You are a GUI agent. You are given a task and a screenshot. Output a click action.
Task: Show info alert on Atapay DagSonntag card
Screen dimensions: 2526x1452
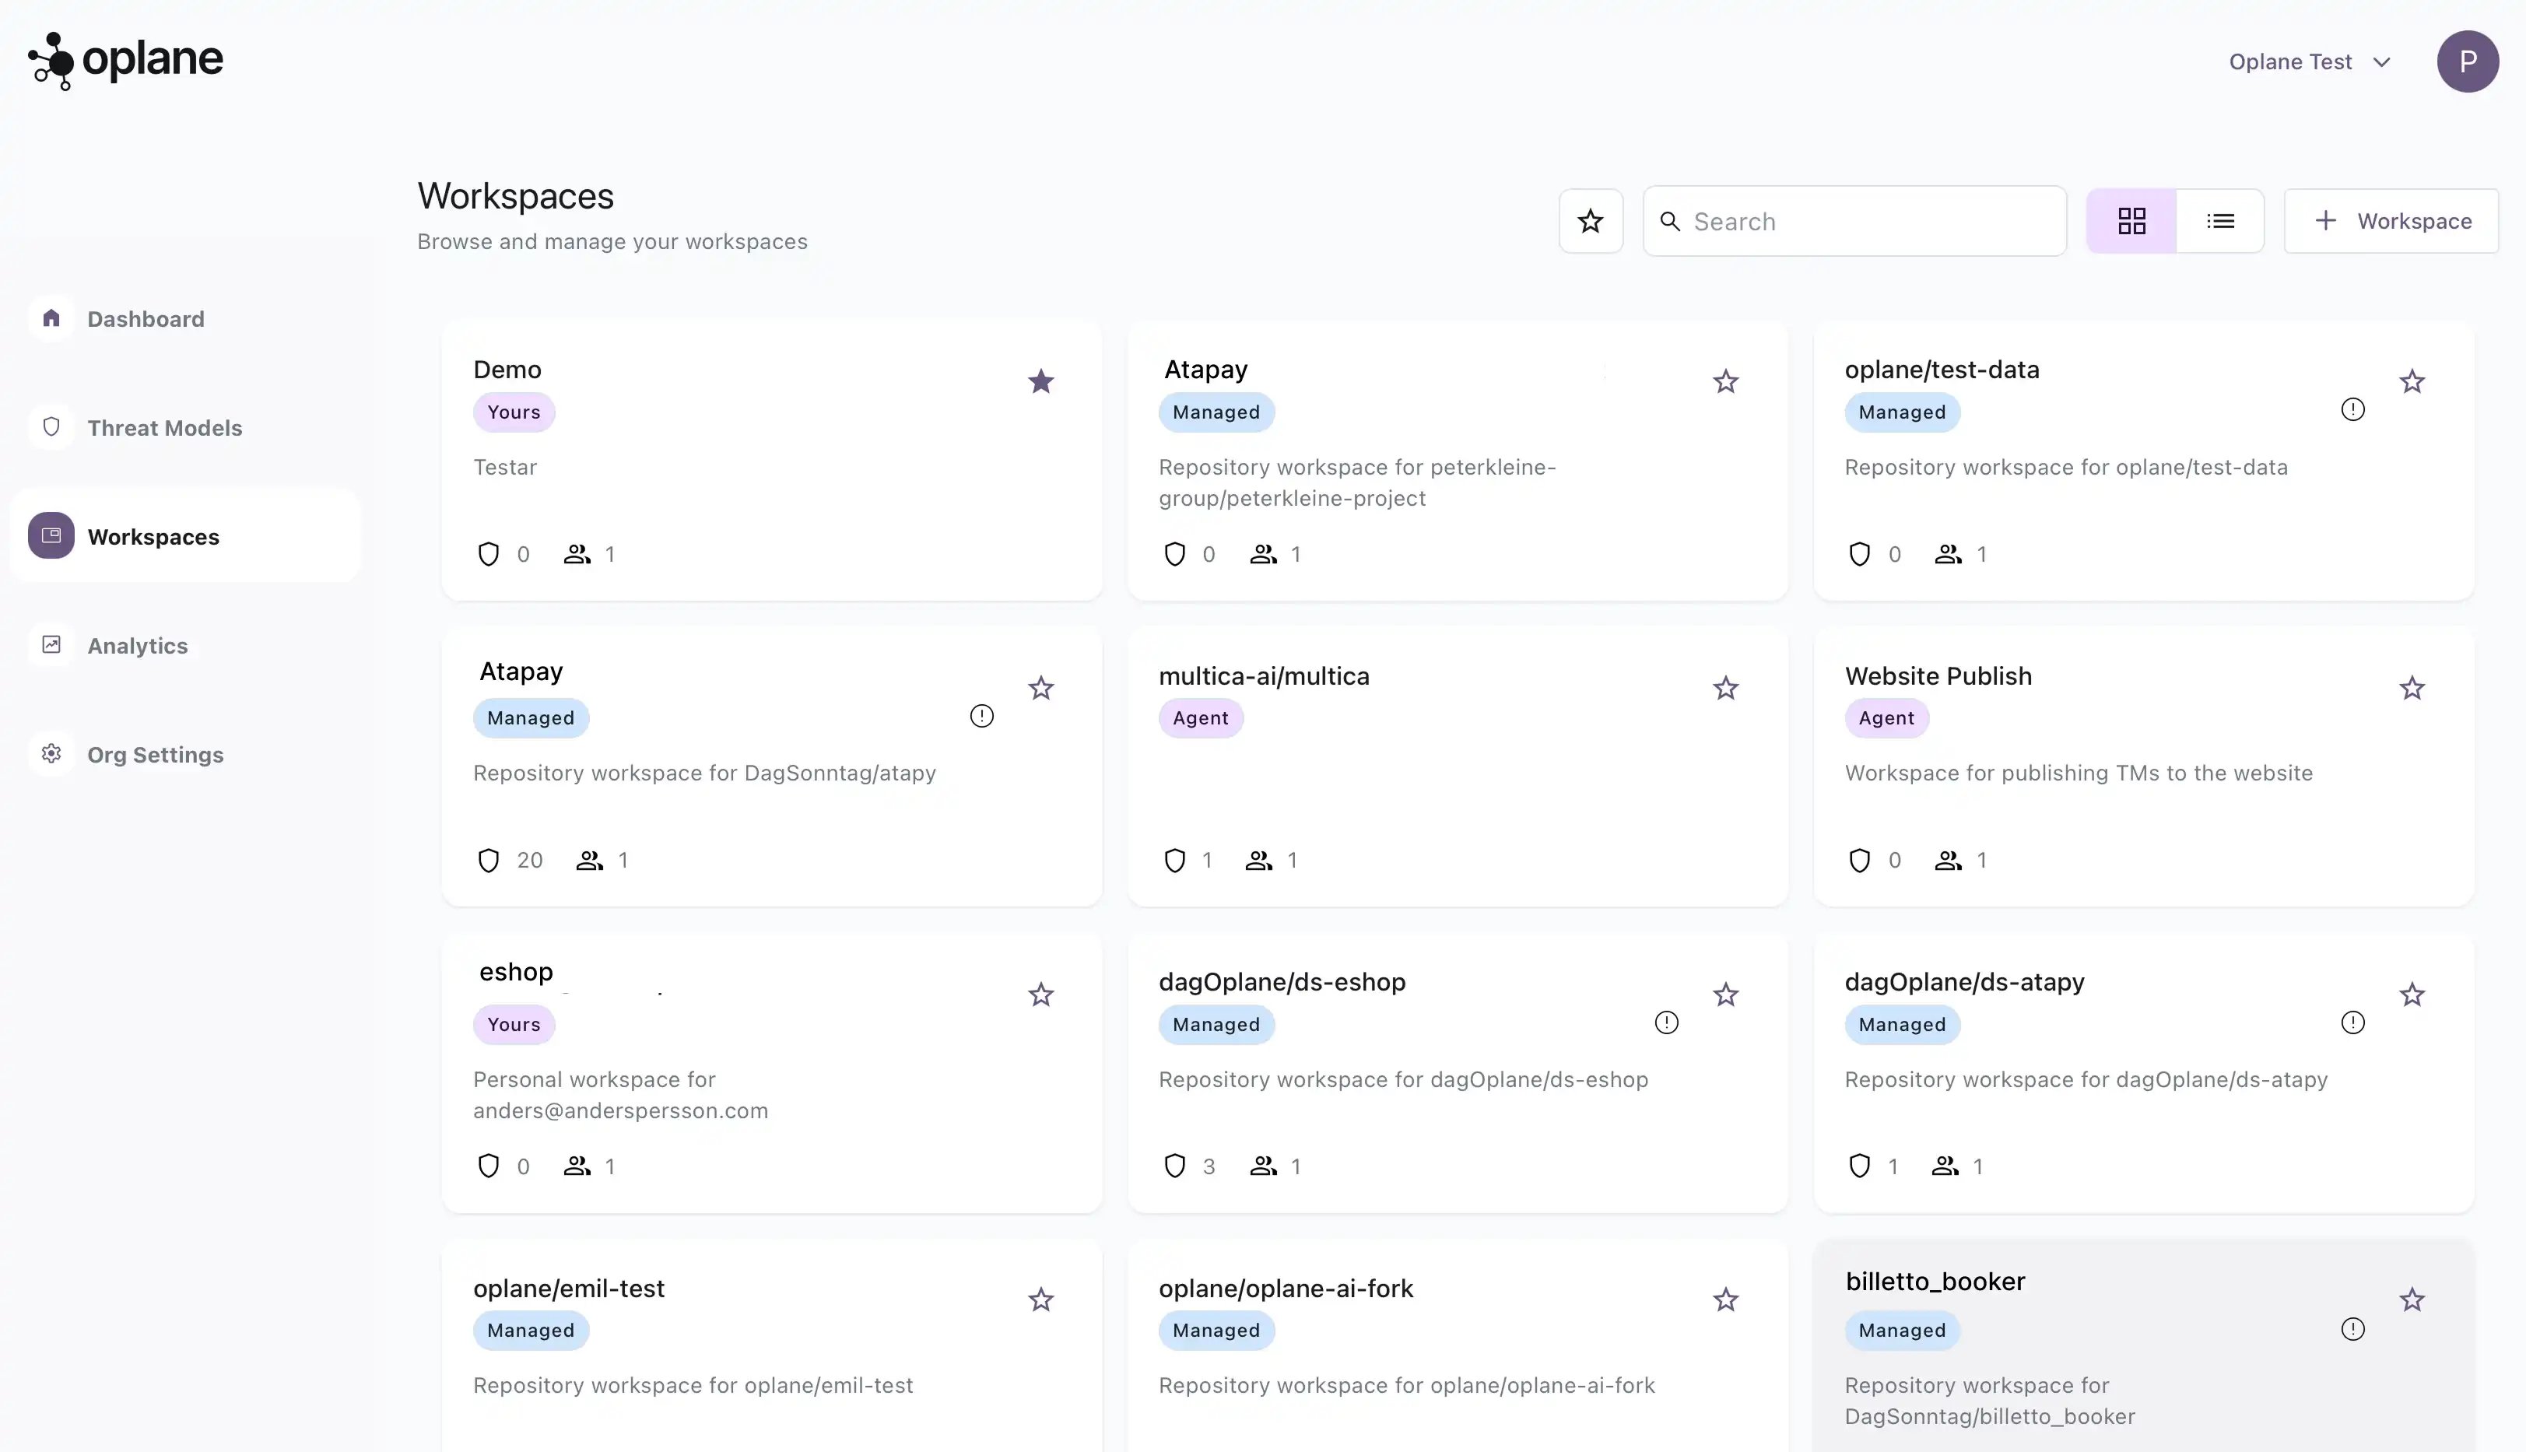982,716
